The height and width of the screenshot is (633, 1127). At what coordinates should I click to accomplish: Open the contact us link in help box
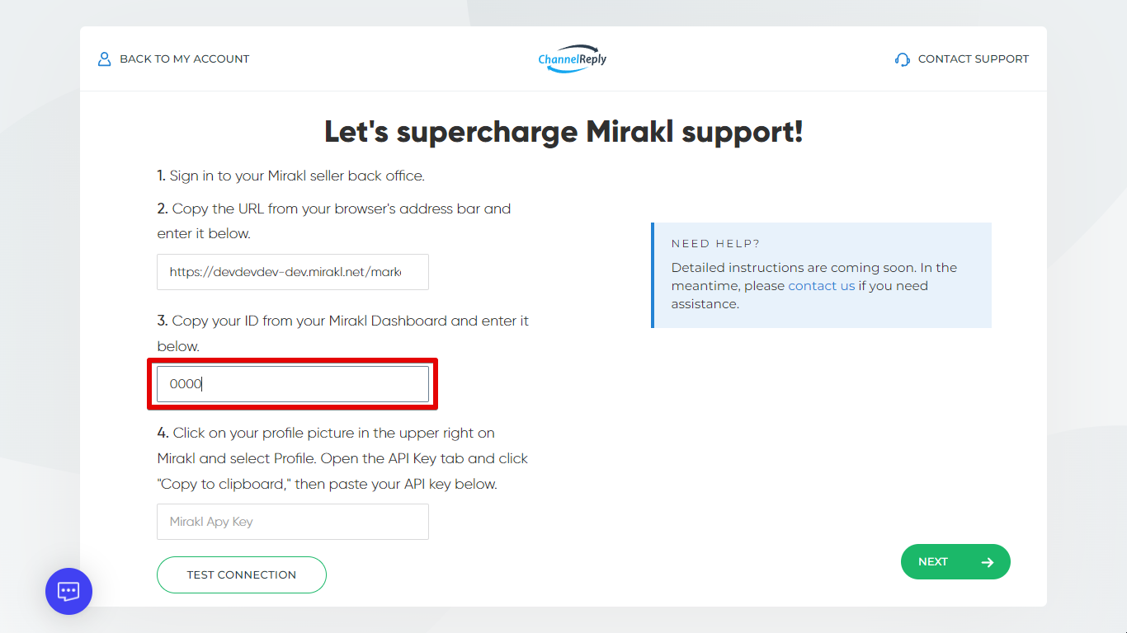pos(822,286)
